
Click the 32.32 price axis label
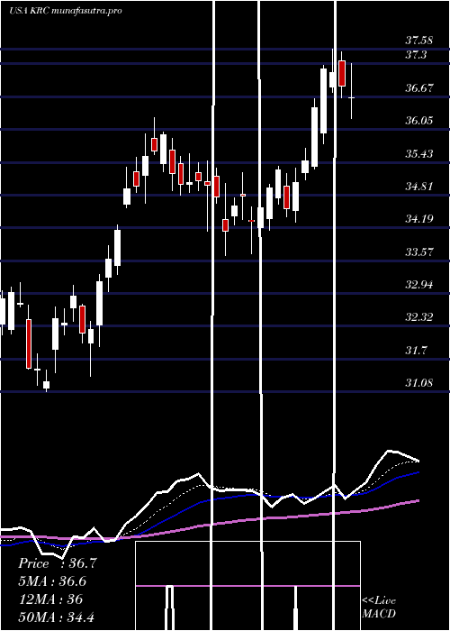pos(419,317)
